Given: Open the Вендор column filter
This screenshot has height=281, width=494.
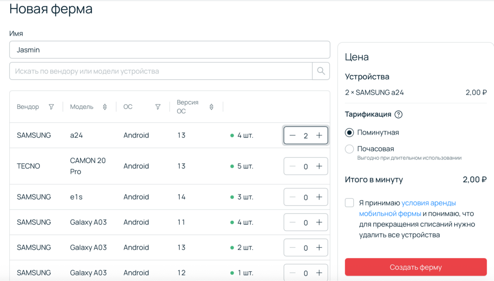Looking at the screenshot, I should (x=51, y=107).
